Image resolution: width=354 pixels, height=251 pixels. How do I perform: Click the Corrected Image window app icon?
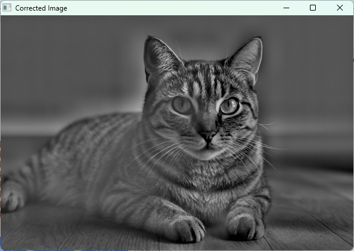tap(7, 8)
